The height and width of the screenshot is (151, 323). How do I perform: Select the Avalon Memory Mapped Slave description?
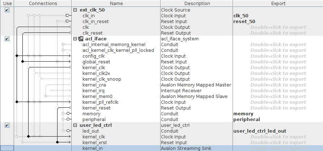tap(194, 97)
